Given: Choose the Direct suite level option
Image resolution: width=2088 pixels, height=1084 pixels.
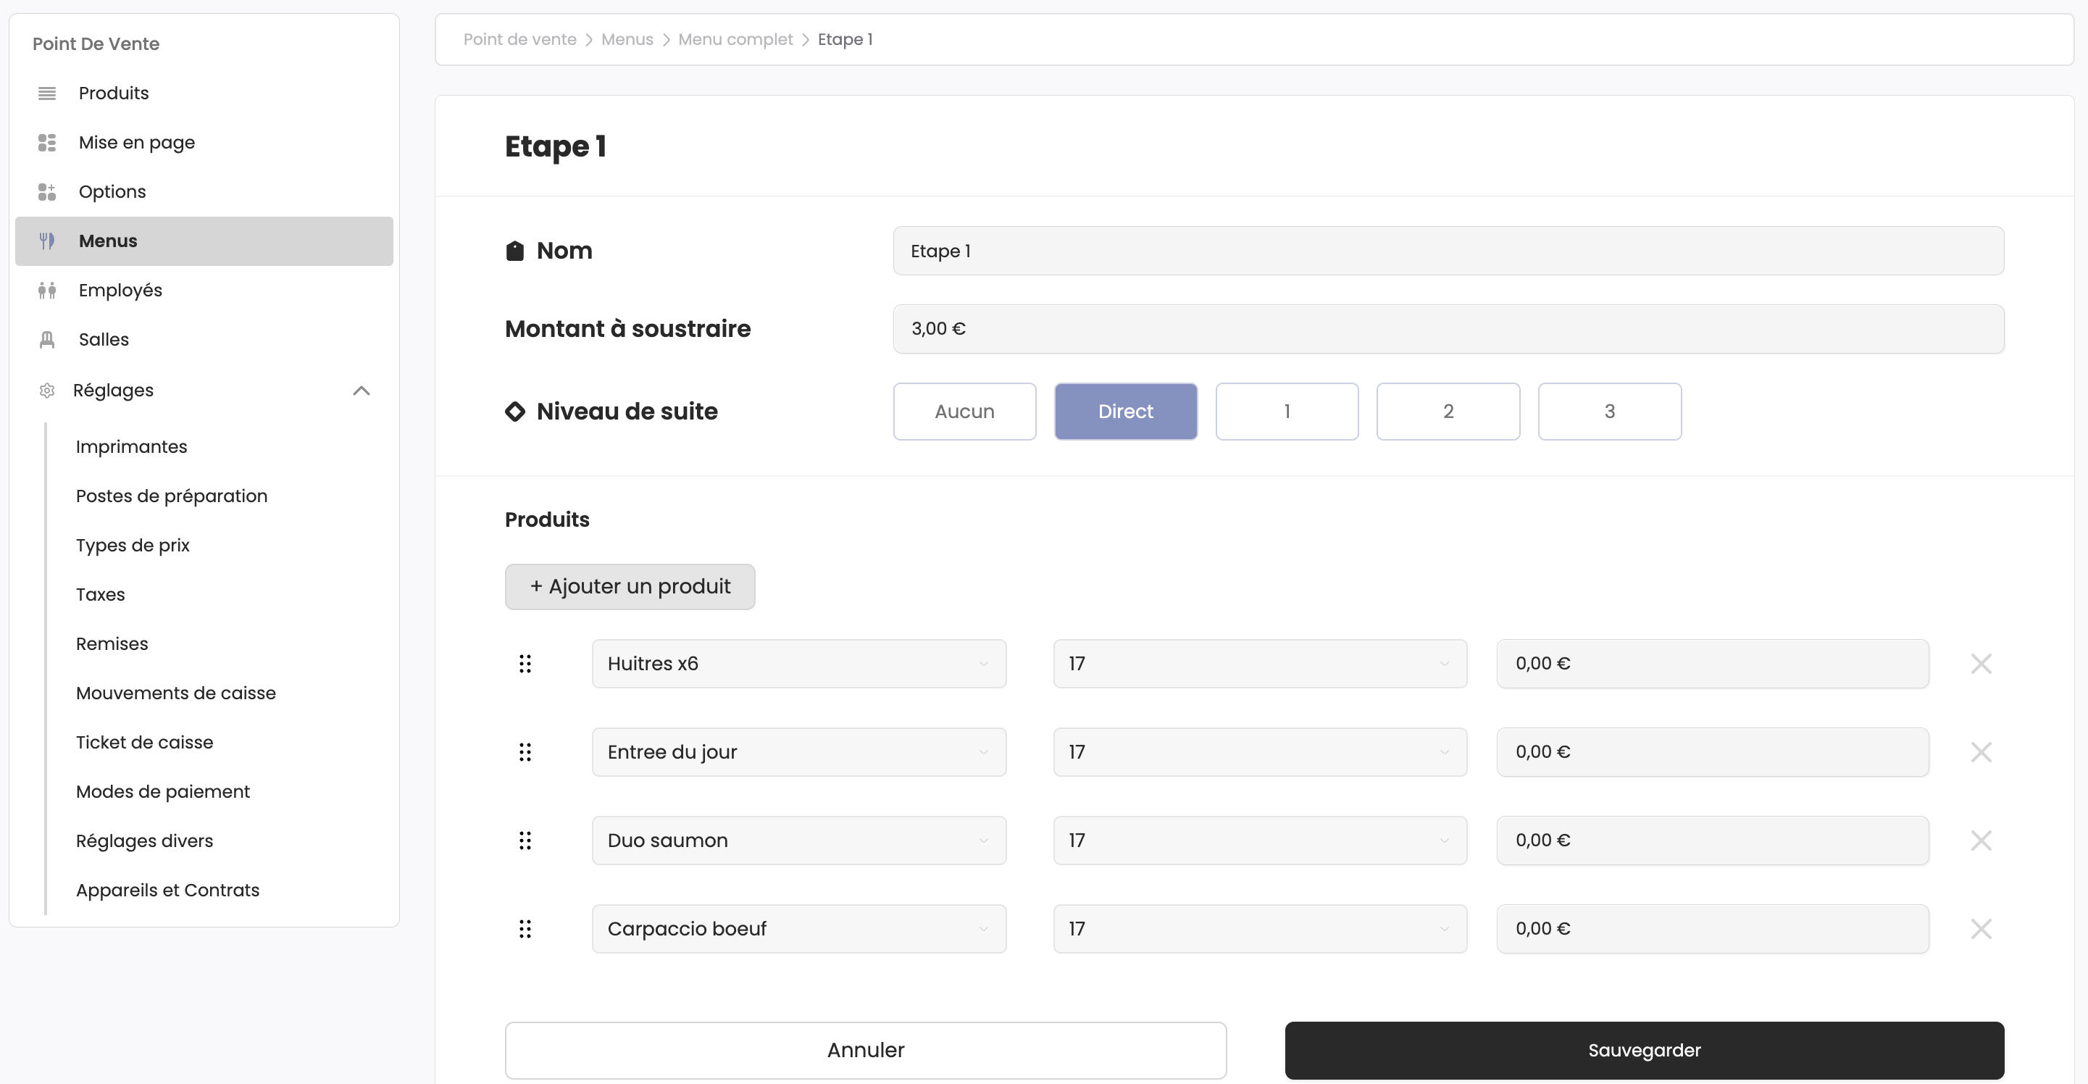Looking at the screenshot, I should [1125, 412].
